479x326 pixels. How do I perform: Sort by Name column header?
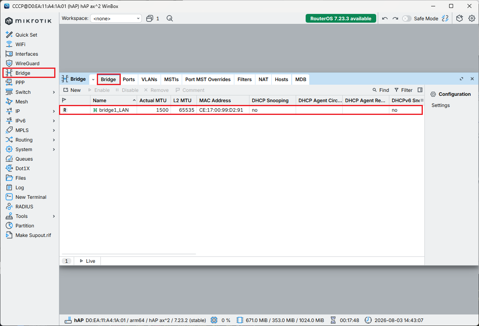pos(114,101)
